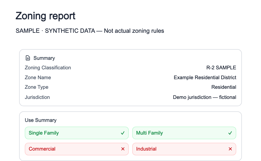Viewport: 261px width, 161px height.
Task: Click the red X in Commercial
Action: click(123, 149)
